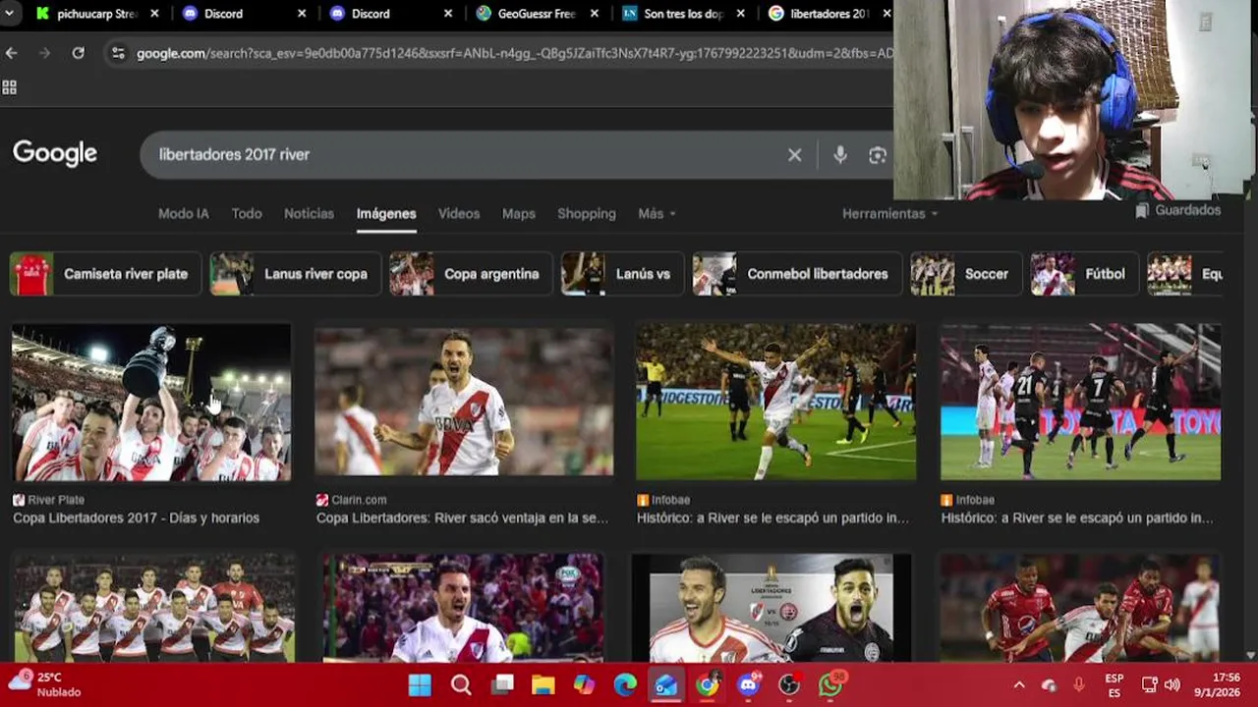This screenshot has width=1258, height=707.
Task: Open the Libertadores versus matchup graphic thumbnail
Action: [x=772, y=609]
